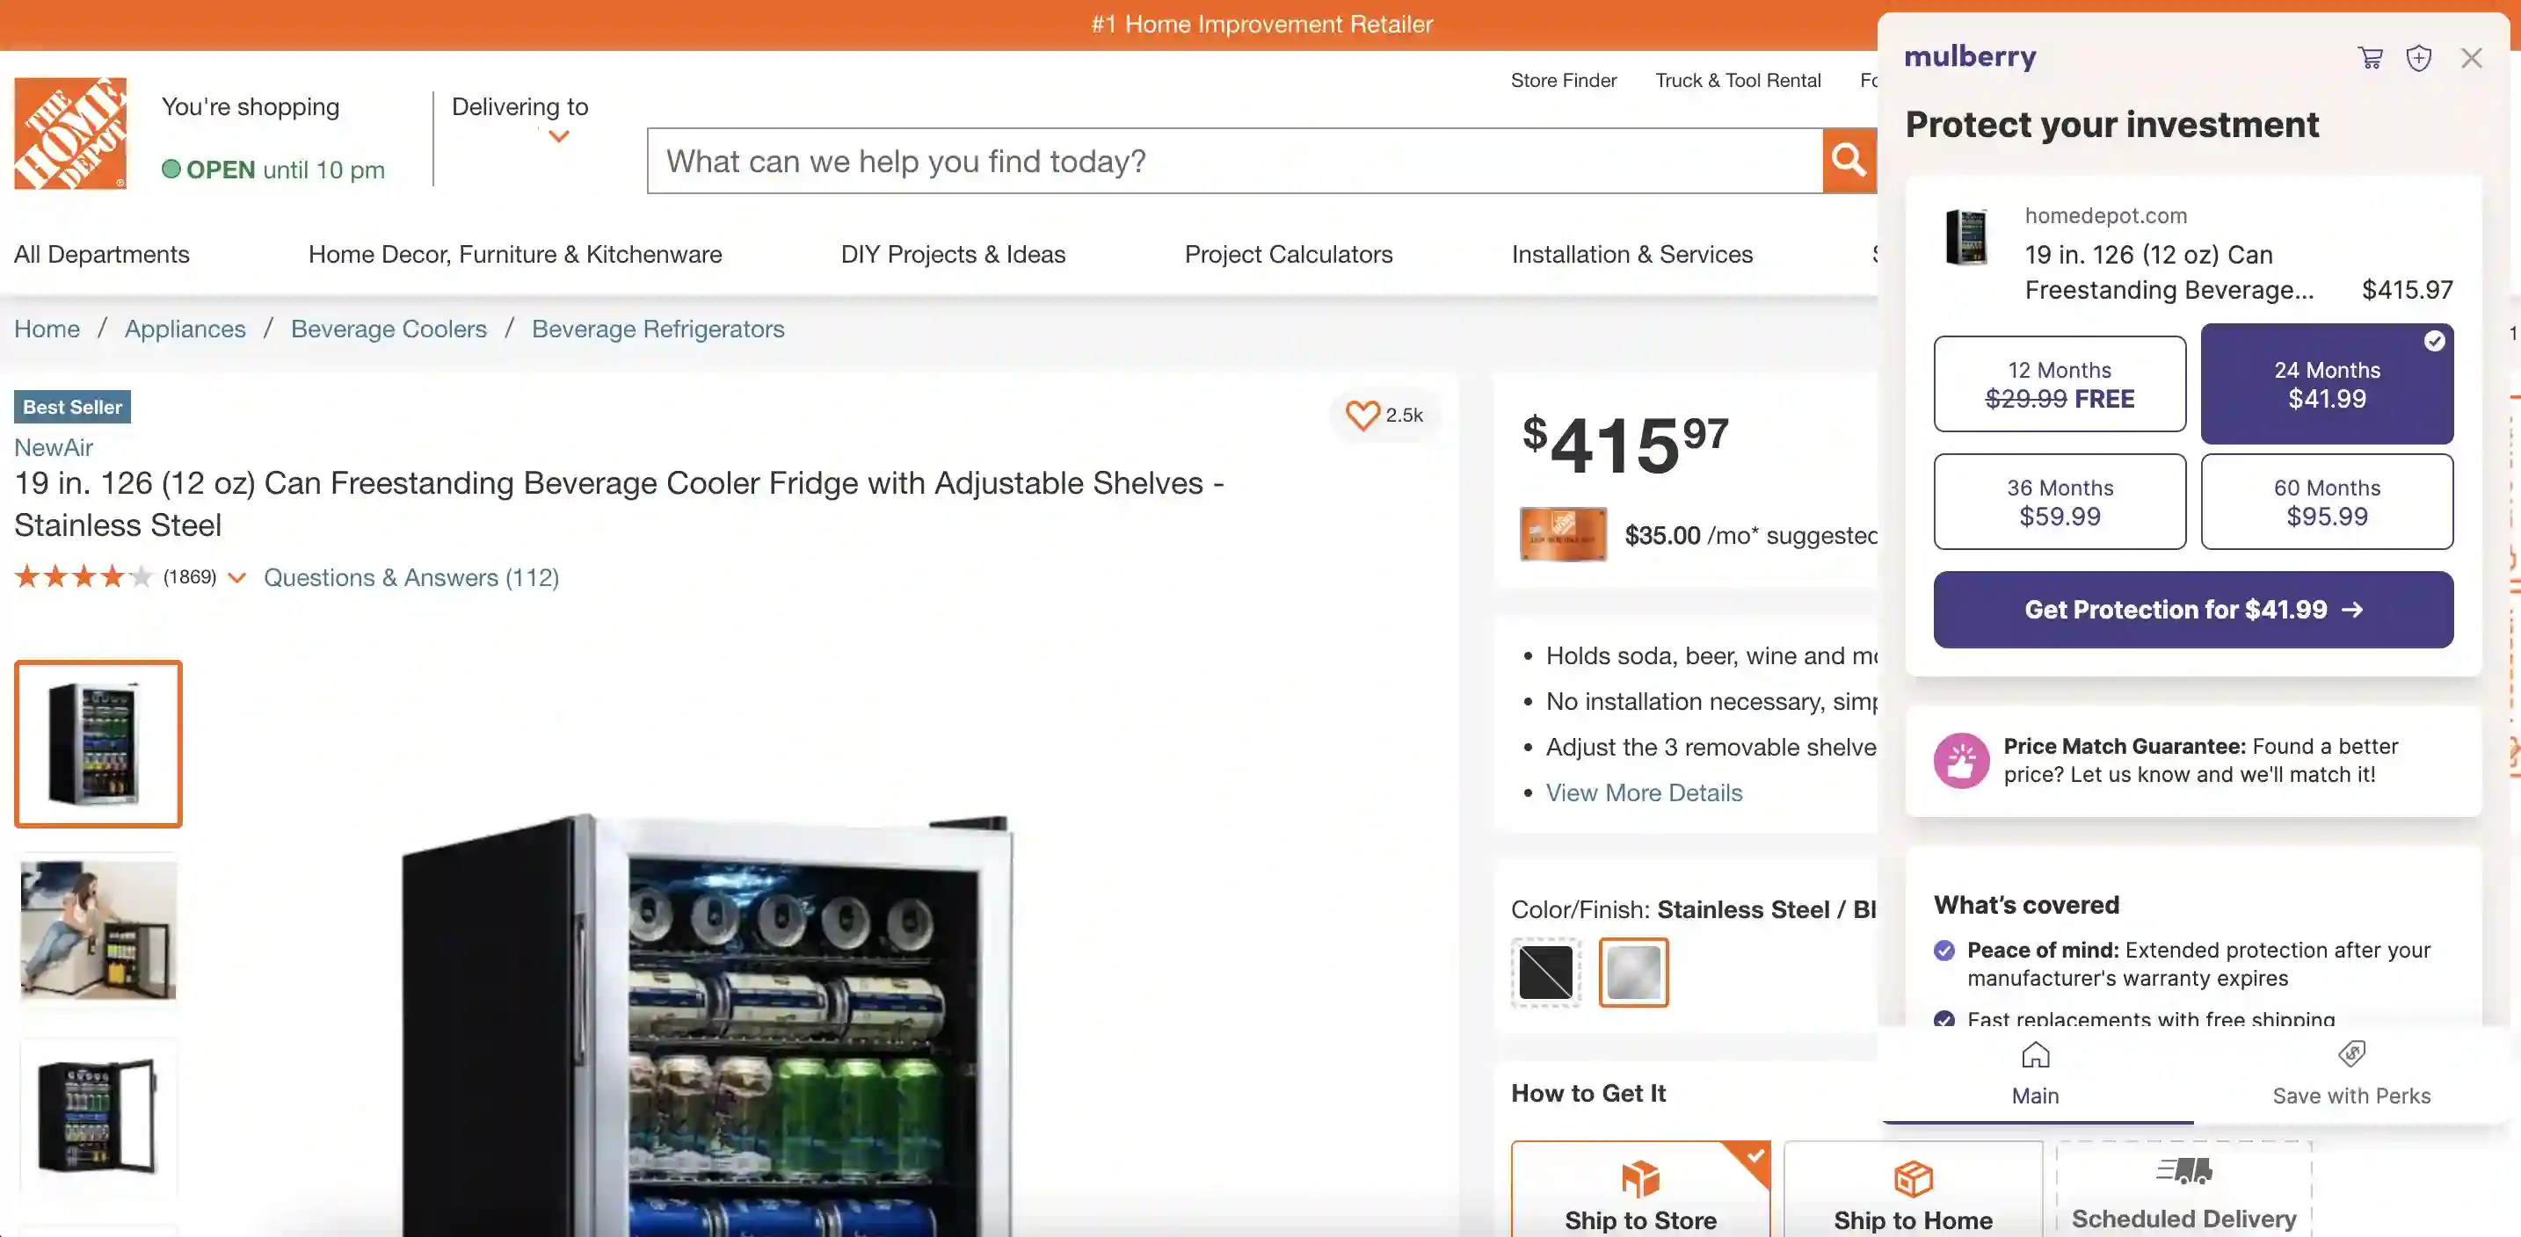Screen dimensions: 2521x1237
Task: Click Get Protection for $41.99 button
Action: coord(2193,609)
